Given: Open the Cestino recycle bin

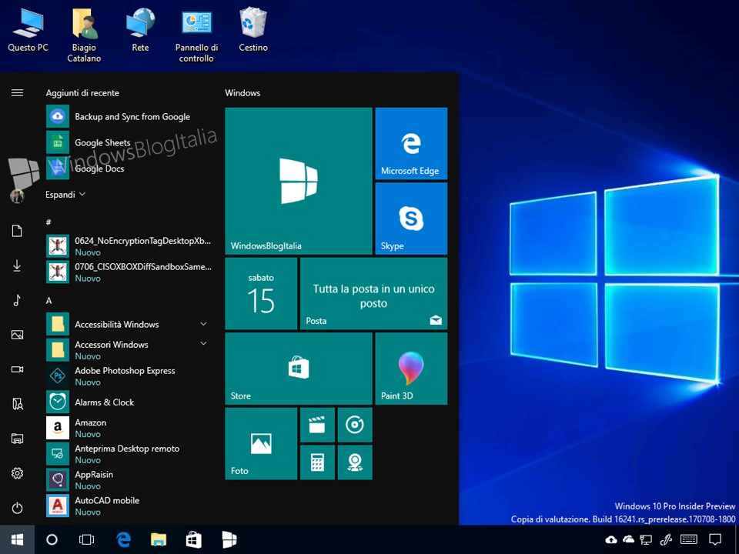Looking at the screenshot, I should point(253,31).
